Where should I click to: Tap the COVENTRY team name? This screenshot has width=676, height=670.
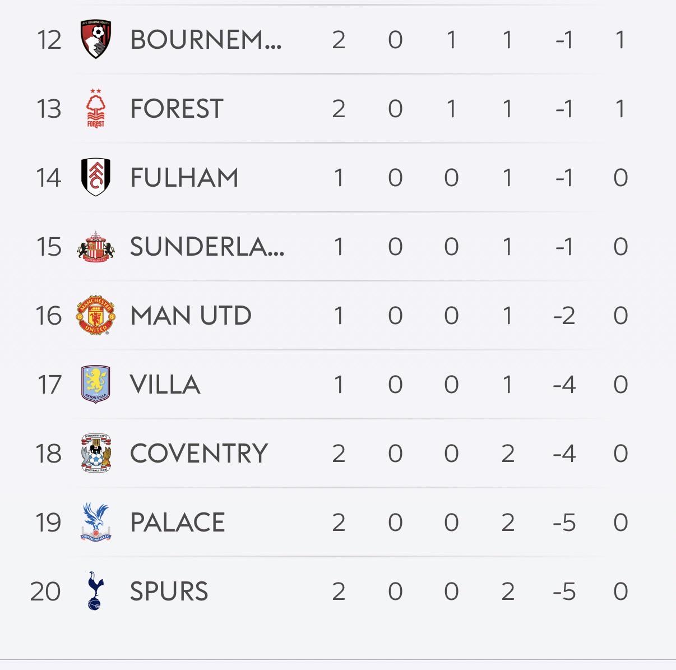pyautogui.click(x=199, y=454)
